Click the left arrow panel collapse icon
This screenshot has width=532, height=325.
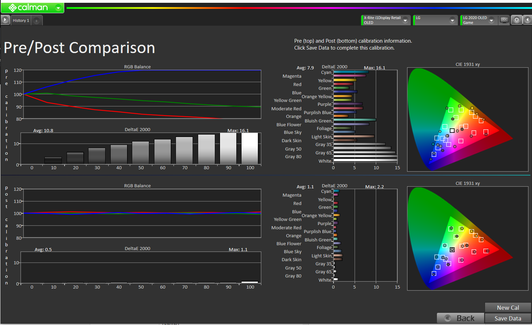tap(527, 20)
